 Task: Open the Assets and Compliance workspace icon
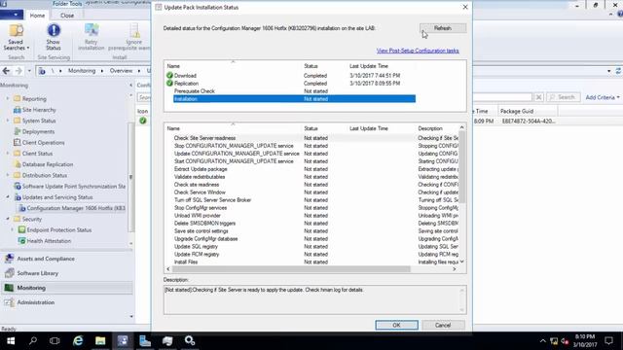point(9,259)
